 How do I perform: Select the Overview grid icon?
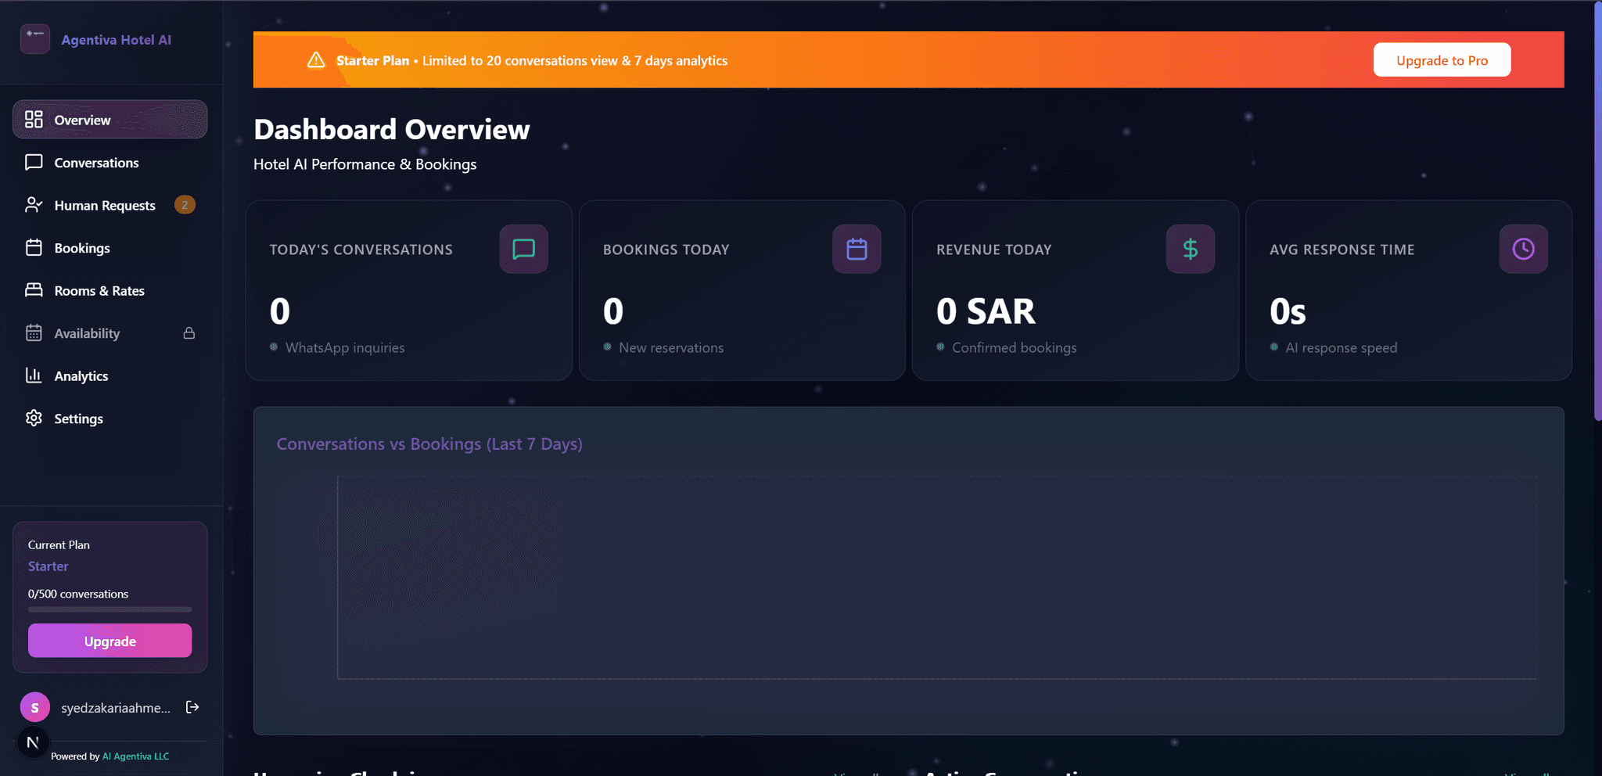(34, 119)
